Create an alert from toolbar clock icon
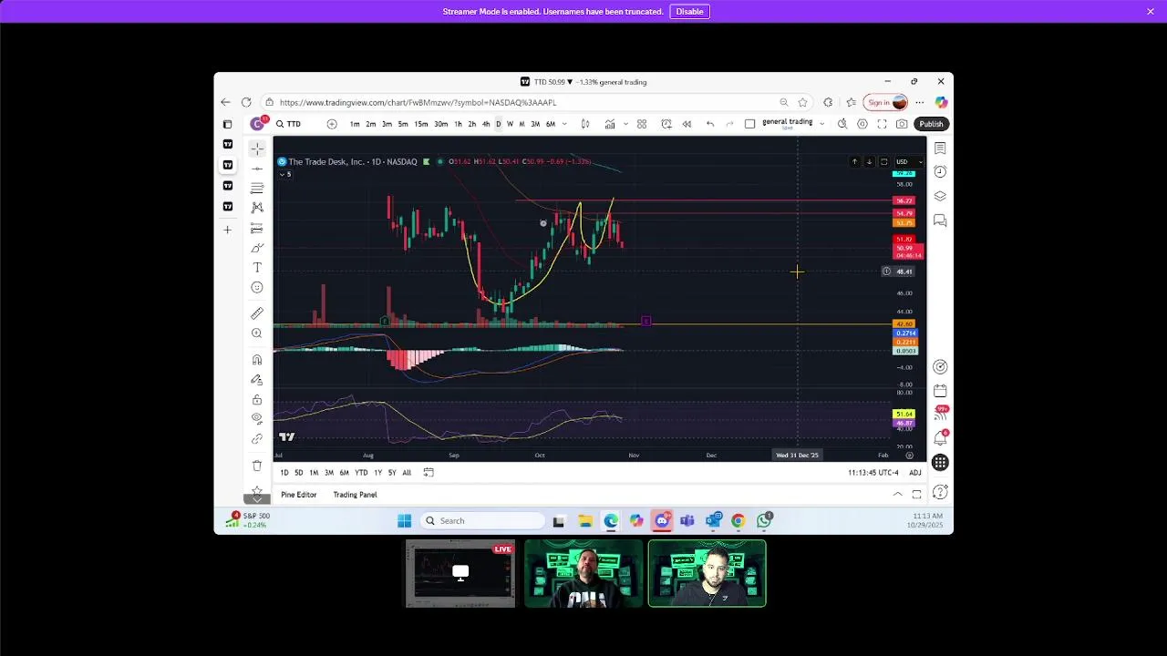 (666, 124)
